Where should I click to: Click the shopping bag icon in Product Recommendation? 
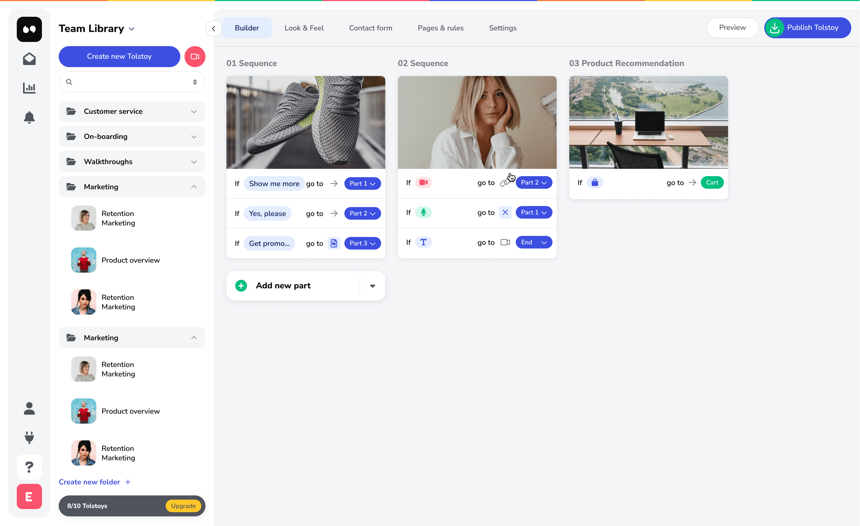click(x=595, y=182)
